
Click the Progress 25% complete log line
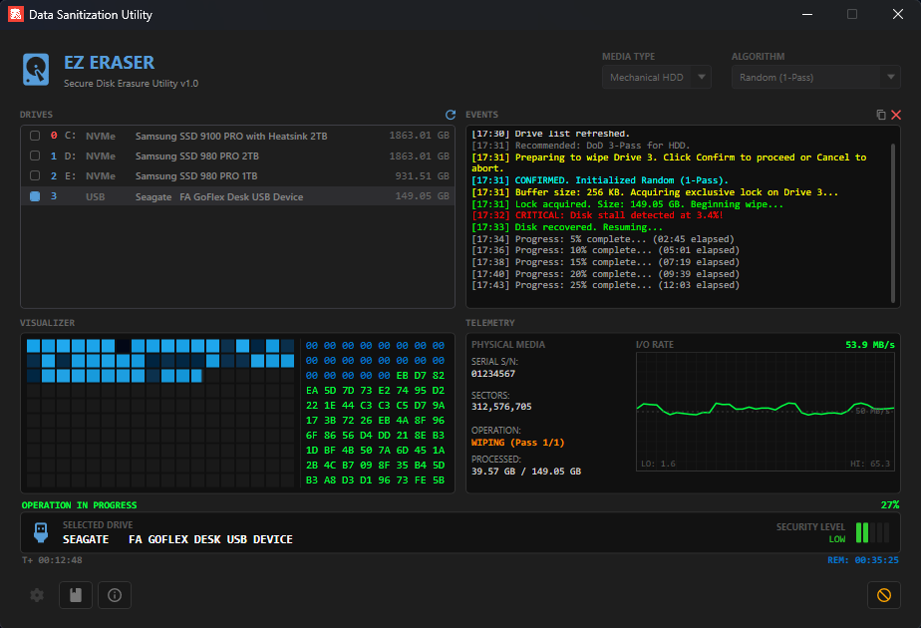coord(605,285)
